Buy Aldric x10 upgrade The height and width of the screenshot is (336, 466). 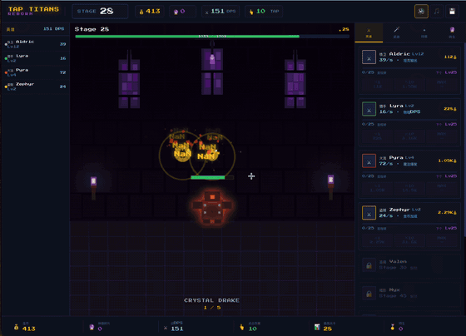pyautogui.click(x=409, y=84)
